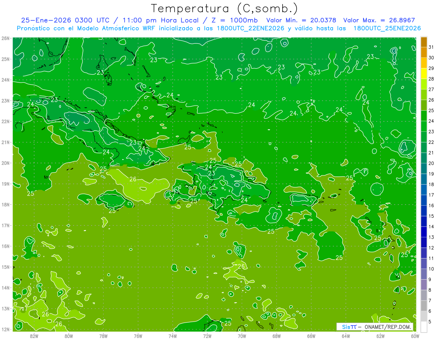The height and width of the screenshot is (341, 441).
Task: Click the purple legend swatch between 9 and 10
Action: 424,274
